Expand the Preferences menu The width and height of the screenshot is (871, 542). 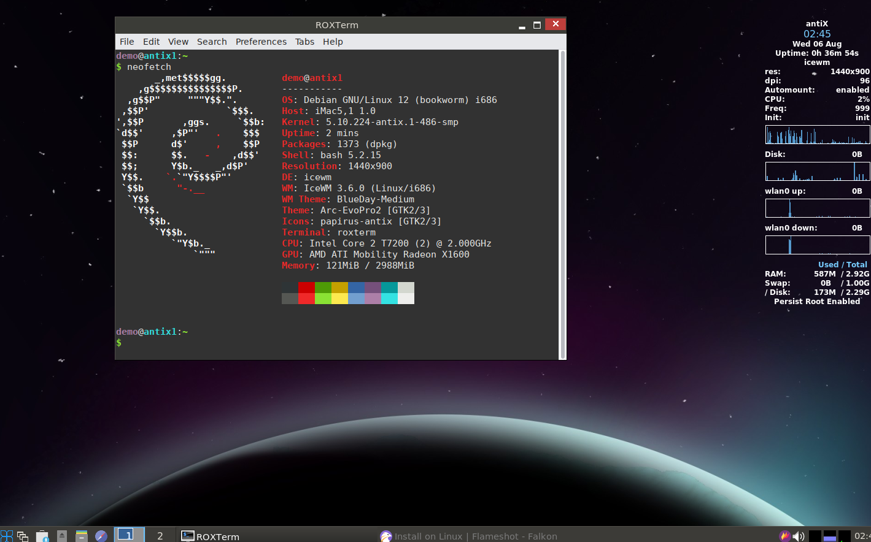point(261,42)
